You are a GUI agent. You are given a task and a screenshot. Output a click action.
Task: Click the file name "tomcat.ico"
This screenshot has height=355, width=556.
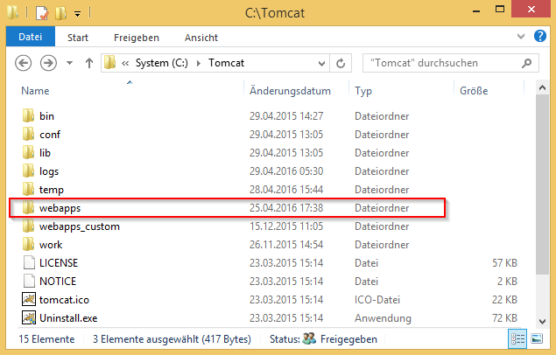point(64,300)
